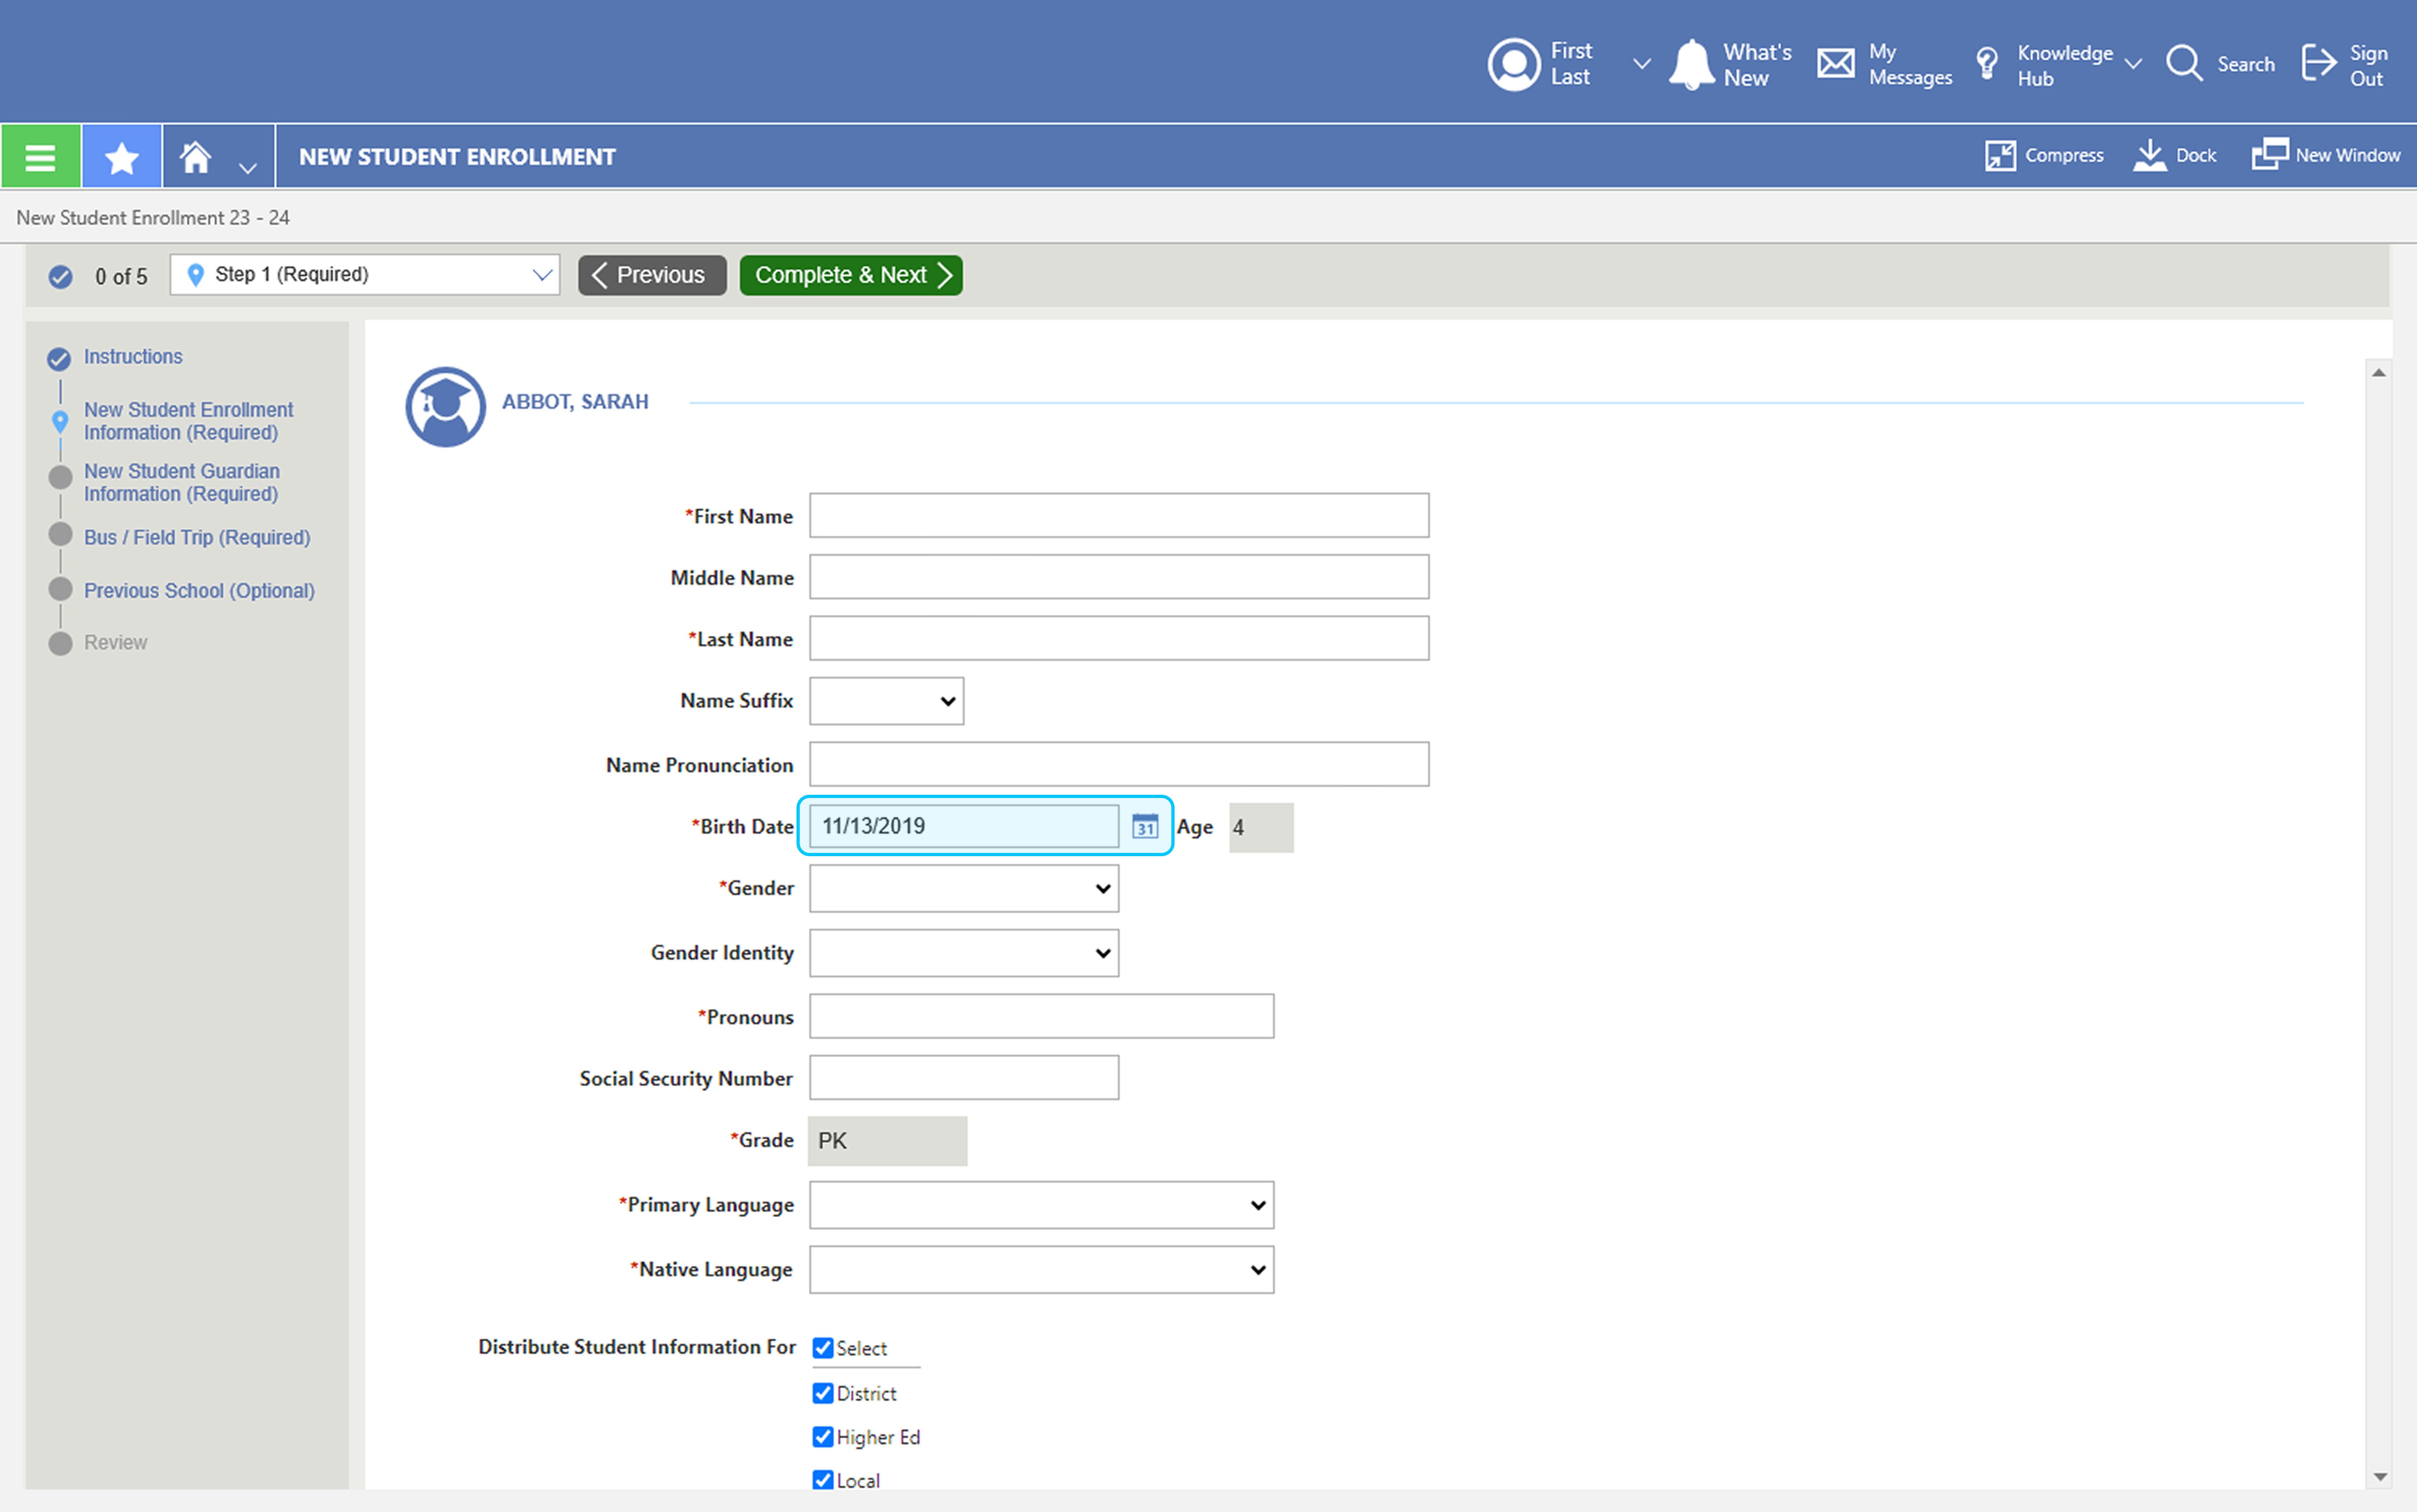
Task: Open My Messages envelope icon
Action: tap(1836, 64)
